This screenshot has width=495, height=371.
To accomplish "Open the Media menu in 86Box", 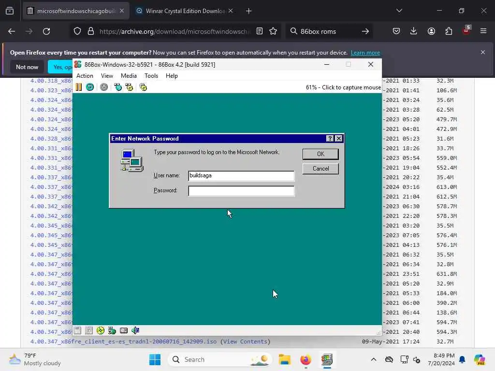I will tap(129, 76).
